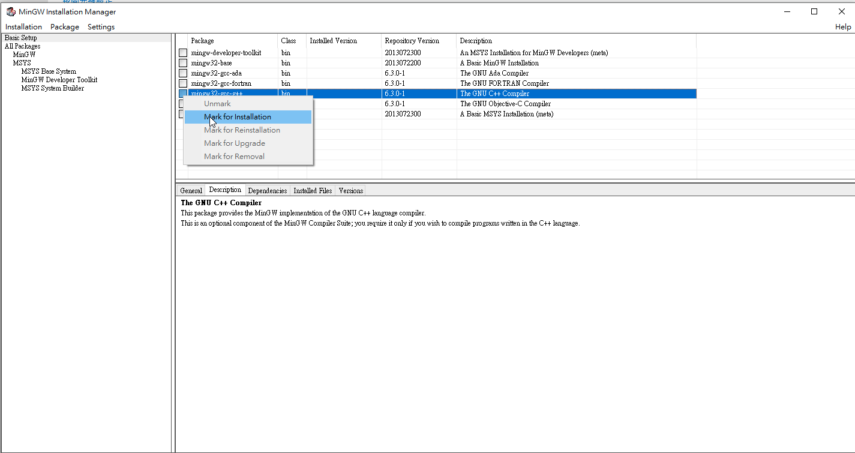Sort by the Class column header
855x453 pixels.
click(x=292, y=41)
